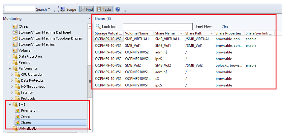Collapse the SMB tree node
This screenshot has width=284, height=136.
(10, 105)
